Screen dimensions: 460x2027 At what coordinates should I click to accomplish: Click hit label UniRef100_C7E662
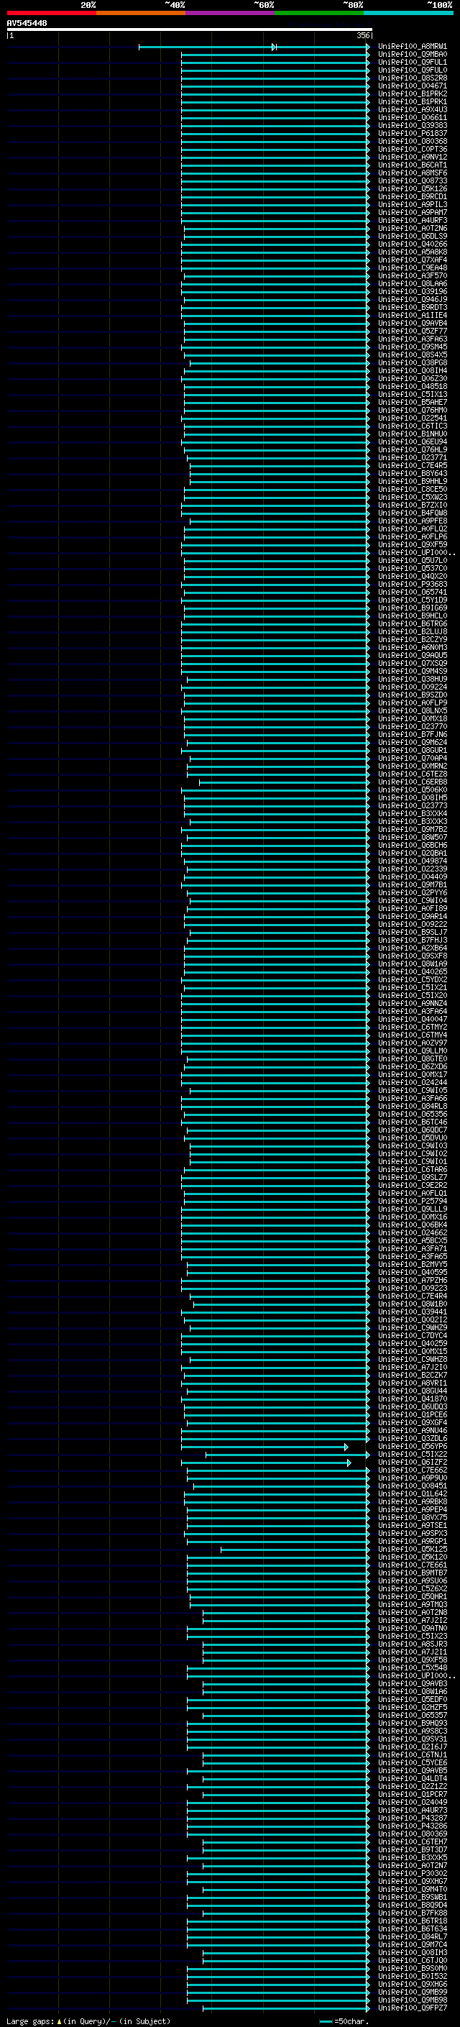(412, 1470)
